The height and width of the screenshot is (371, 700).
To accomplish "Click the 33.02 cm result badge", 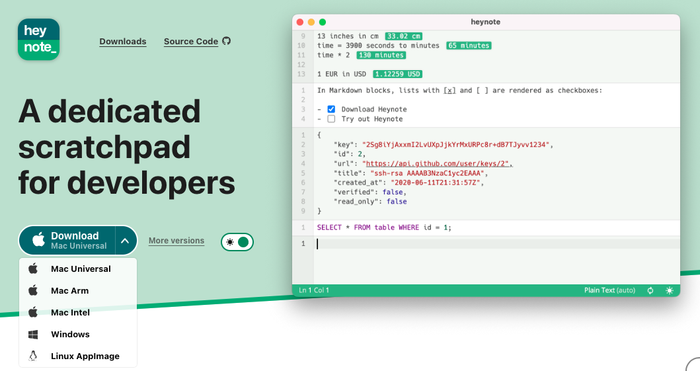I will (x=404, y=36).
